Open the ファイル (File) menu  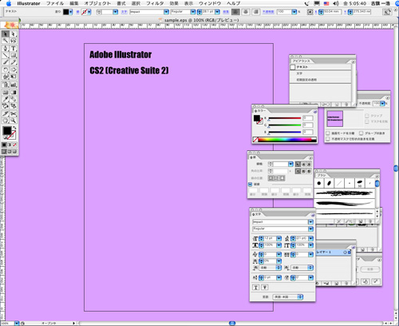click(55, 3)
